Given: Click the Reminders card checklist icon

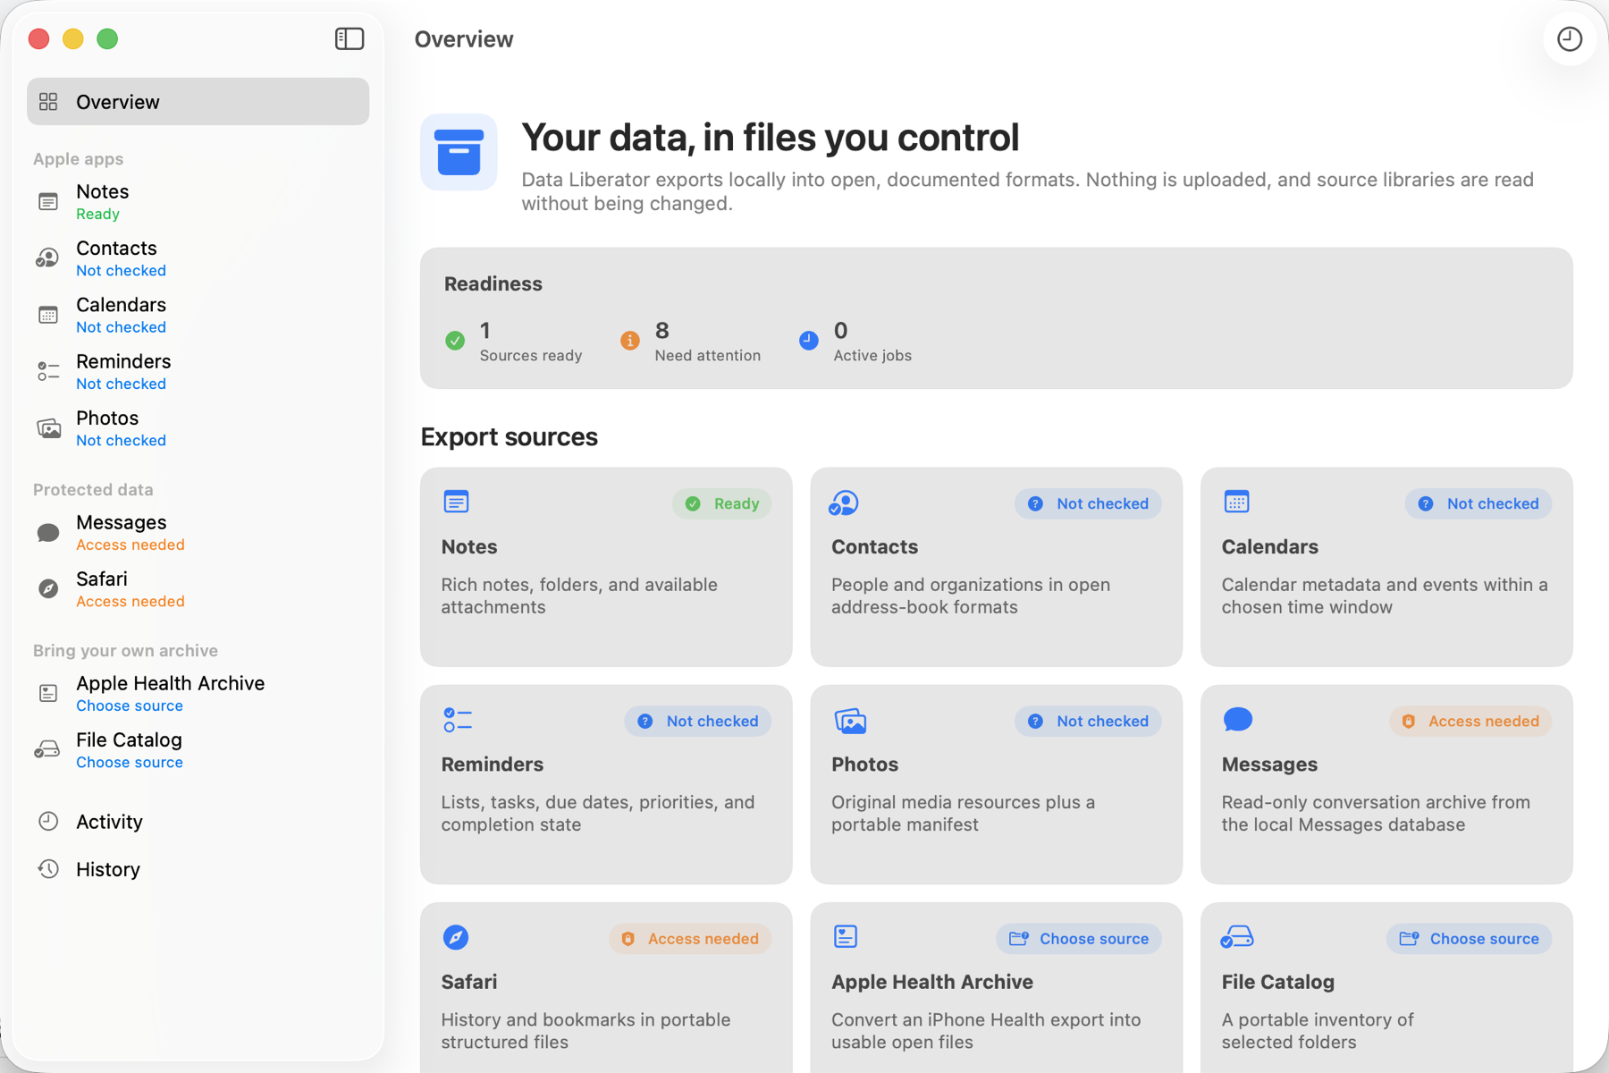Looking at the screenshot, I should 458,720.
